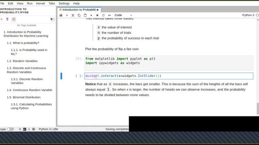Click the [5]: execution prompt

coord(79,59)
